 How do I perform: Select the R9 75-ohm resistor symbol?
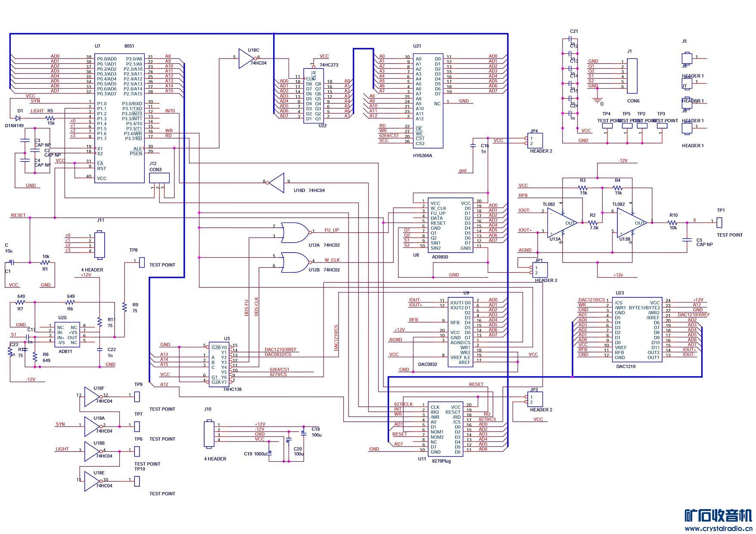pos(124,307)
